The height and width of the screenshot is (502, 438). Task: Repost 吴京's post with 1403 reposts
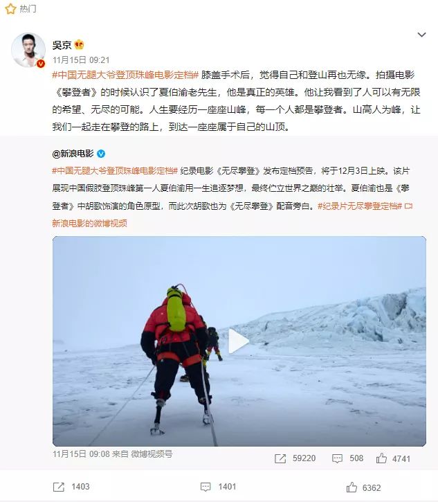point(71,487)
